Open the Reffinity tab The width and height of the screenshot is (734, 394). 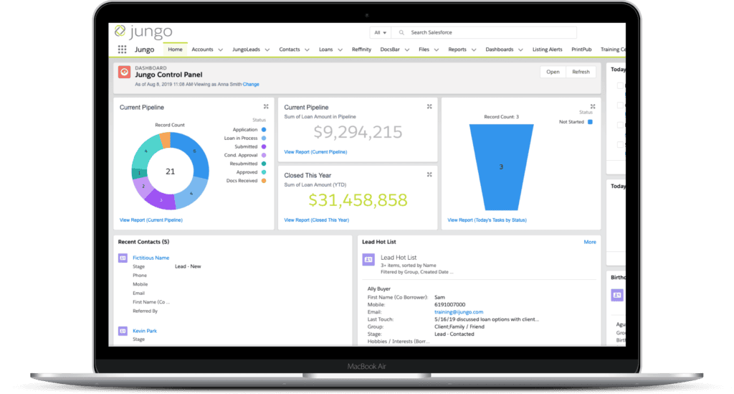(x=361, y=50)
